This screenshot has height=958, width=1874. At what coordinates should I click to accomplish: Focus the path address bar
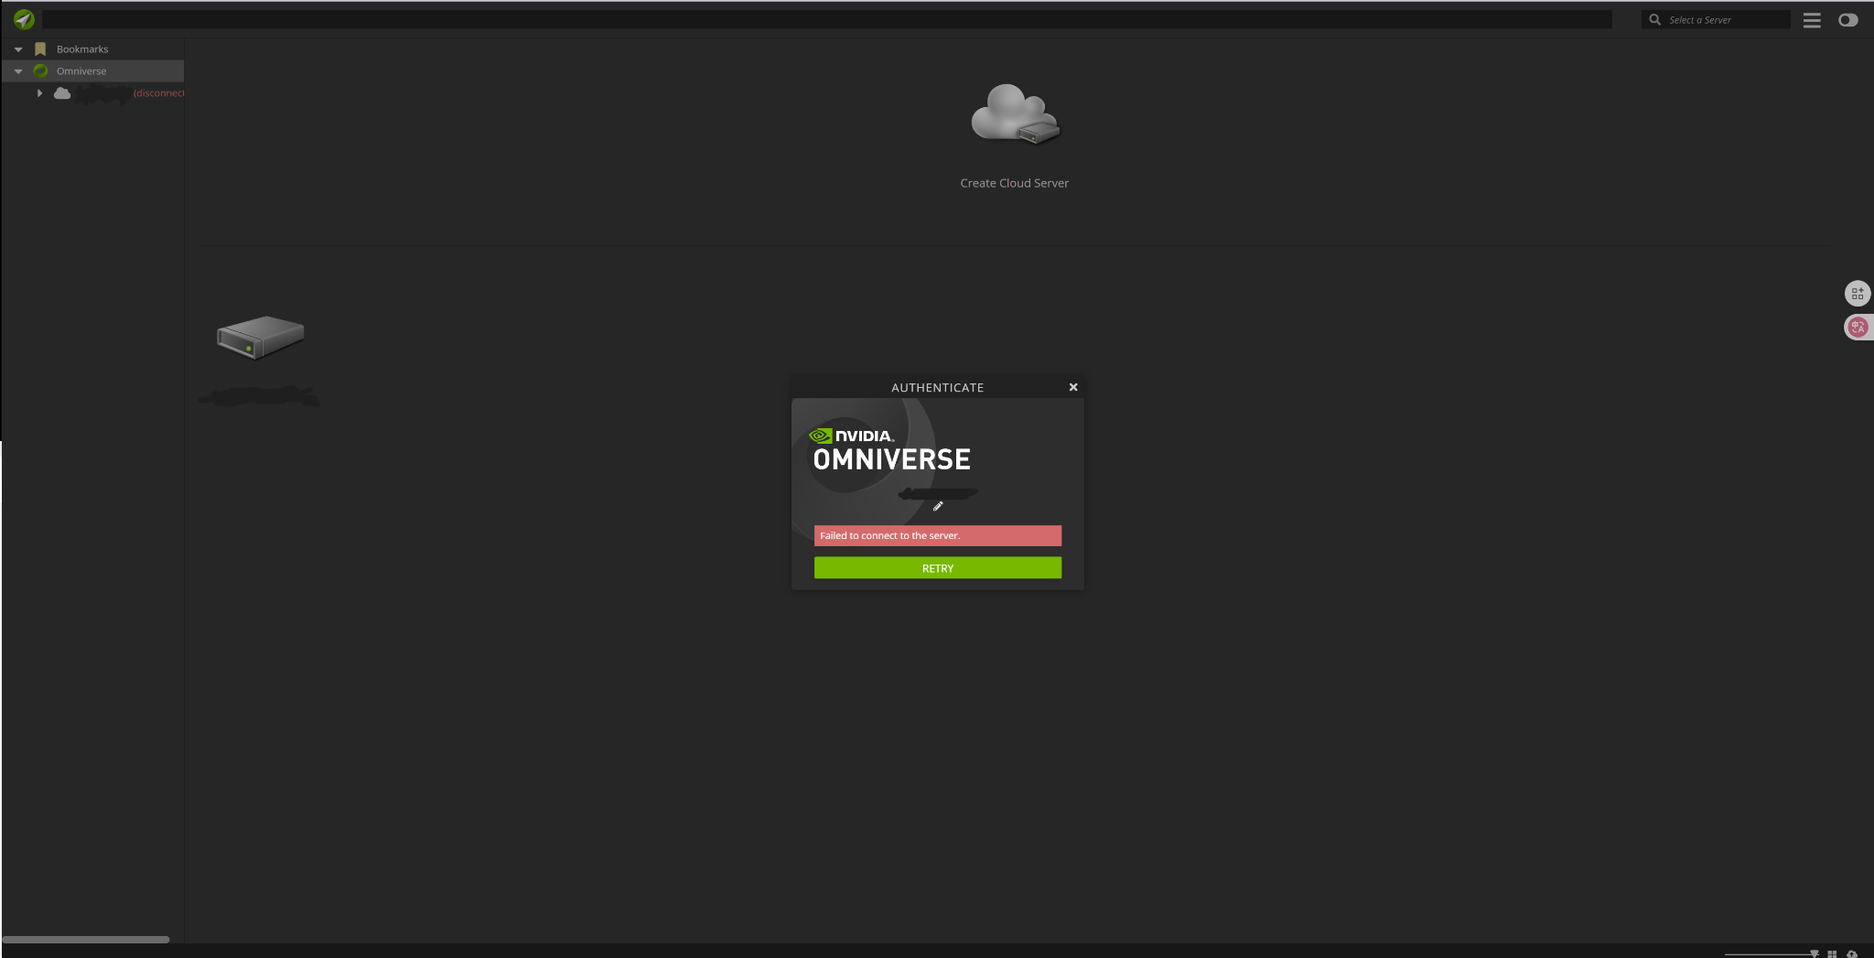click(x=827, y=19)
